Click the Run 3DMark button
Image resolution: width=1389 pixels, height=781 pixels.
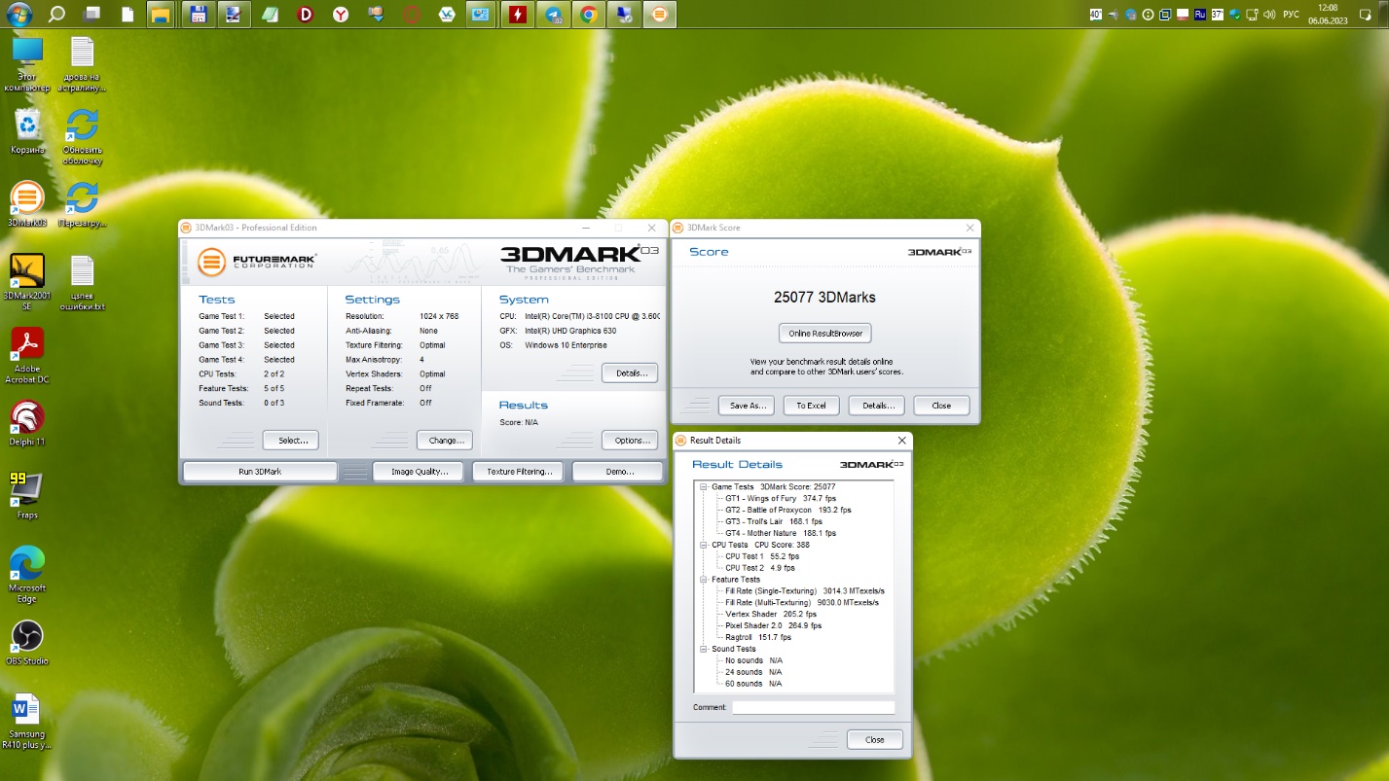coord(260,472)
